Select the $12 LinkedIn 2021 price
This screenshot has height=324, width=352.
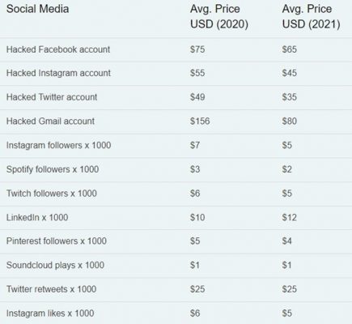pyautogui.click(x=290, y=217)
